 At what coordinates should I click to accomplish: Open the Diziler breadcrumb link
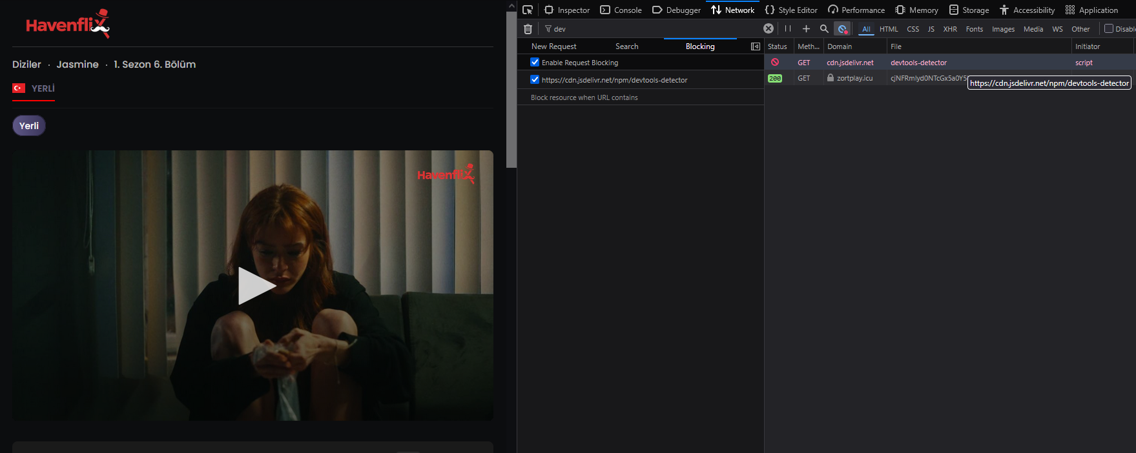click(26, 65)
